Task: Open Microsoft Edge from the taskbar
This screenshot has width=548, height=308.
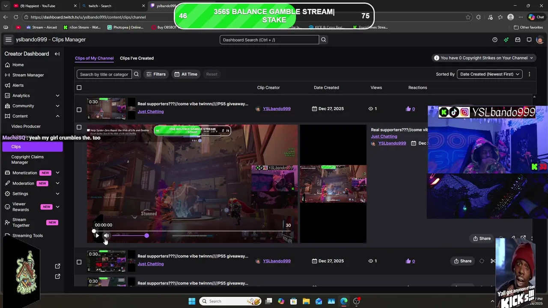Action: pyautogui.click(x=344, y=301)
